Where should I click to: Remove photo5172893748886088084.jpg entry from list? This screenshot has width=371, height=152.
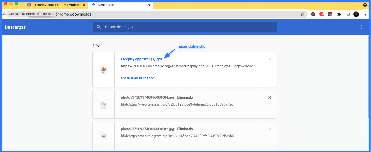[x=269, y=97]
